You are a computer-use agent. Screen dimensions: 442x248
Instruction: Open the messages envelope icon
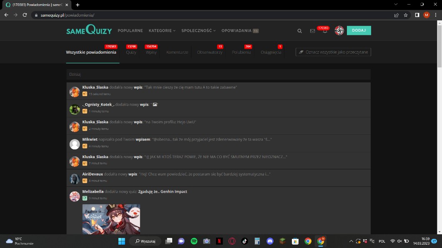[312, 31]
